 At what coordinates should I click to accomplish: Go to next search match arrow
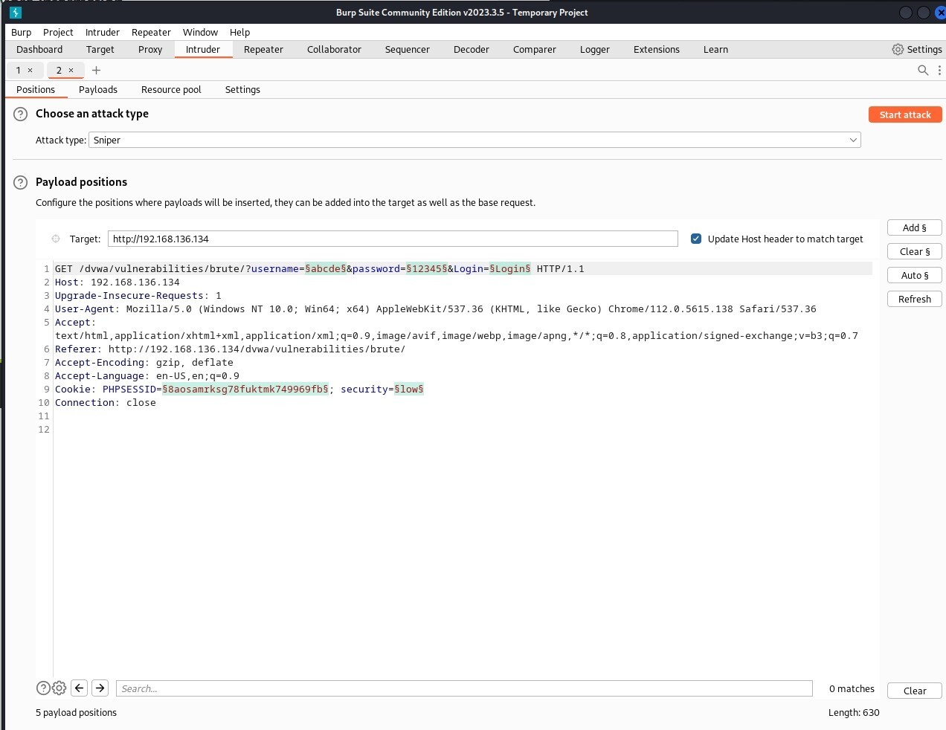(100, 688)
